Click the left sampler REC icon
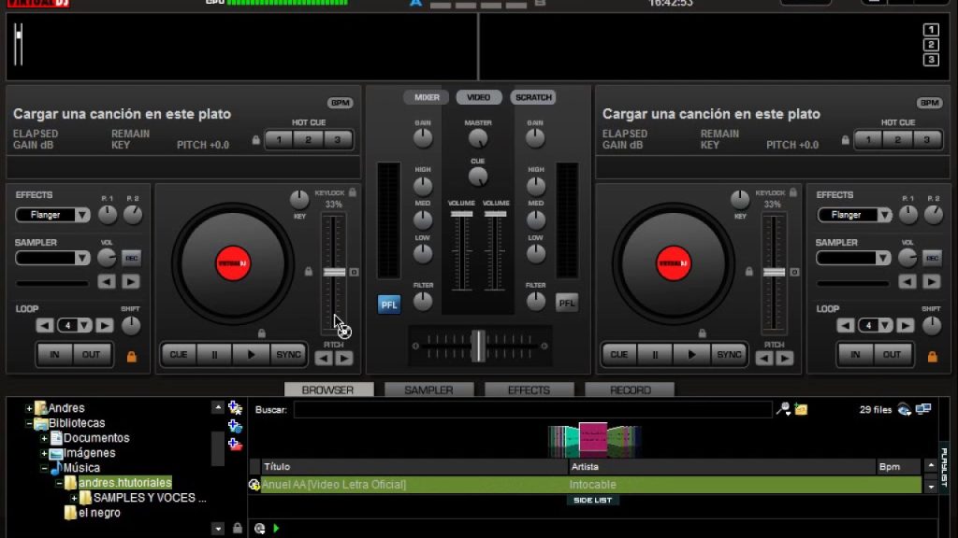This screenshot has width=958, height=538. click(131, 258)
